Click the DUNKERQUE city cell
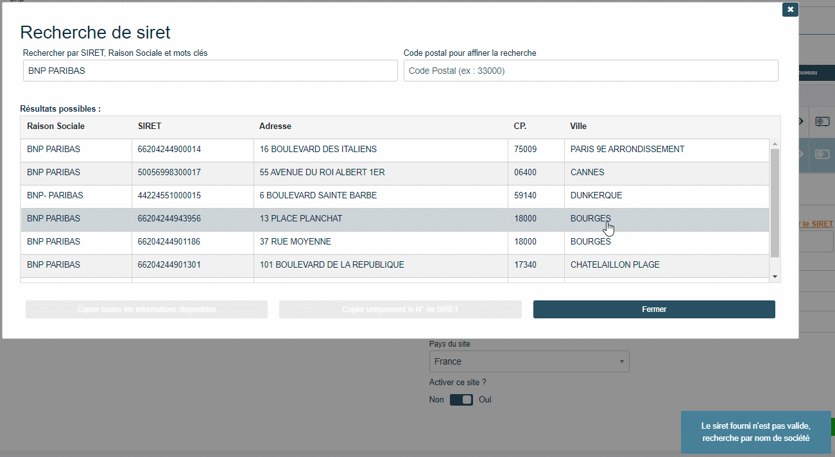Viewport: 835px width, 457px height. [x=667, y=196]
